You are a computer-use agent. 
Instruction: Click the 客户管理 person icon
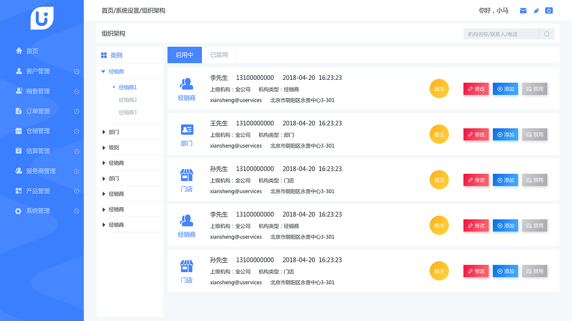(19, 71)
